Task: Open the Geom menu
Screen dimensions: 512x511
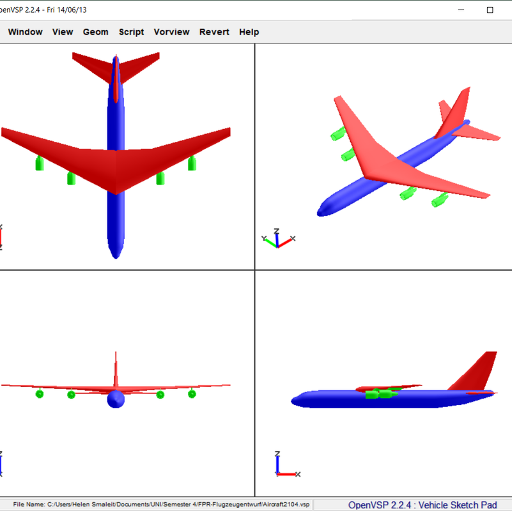Action: pos(96,32)
